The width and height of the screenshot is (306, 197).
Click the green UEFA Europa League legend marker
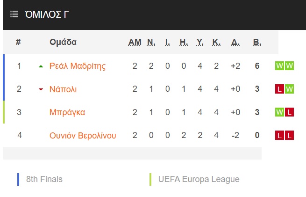click(x=150, y=179)
